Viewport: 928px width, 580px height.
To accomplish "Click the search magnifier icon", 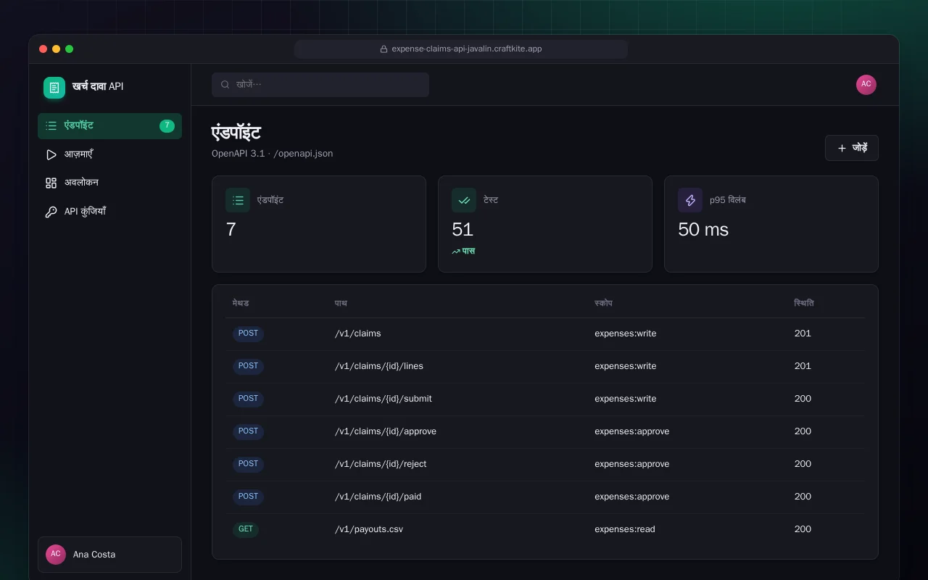I will click(x=225, y=85).
